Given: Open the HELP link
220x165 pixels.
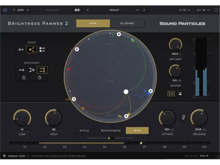Looking at the screenshot, I should pos(204,156).
